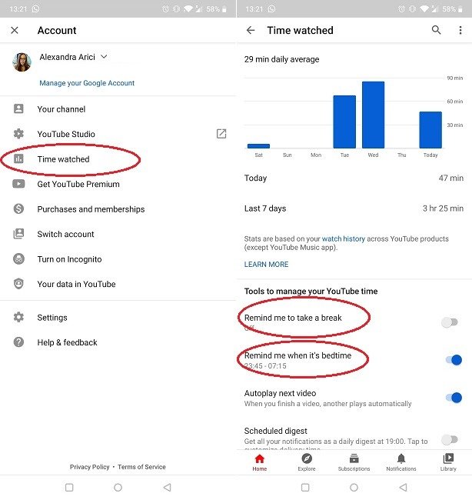Open the three-dot overflow menu
This screenshot has width=472, height=500.
tap(460, 30)
